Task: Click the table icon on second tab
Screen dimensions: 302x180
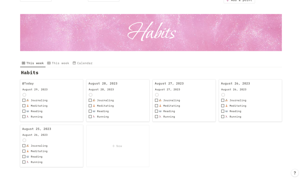Action: pos(49,63)
